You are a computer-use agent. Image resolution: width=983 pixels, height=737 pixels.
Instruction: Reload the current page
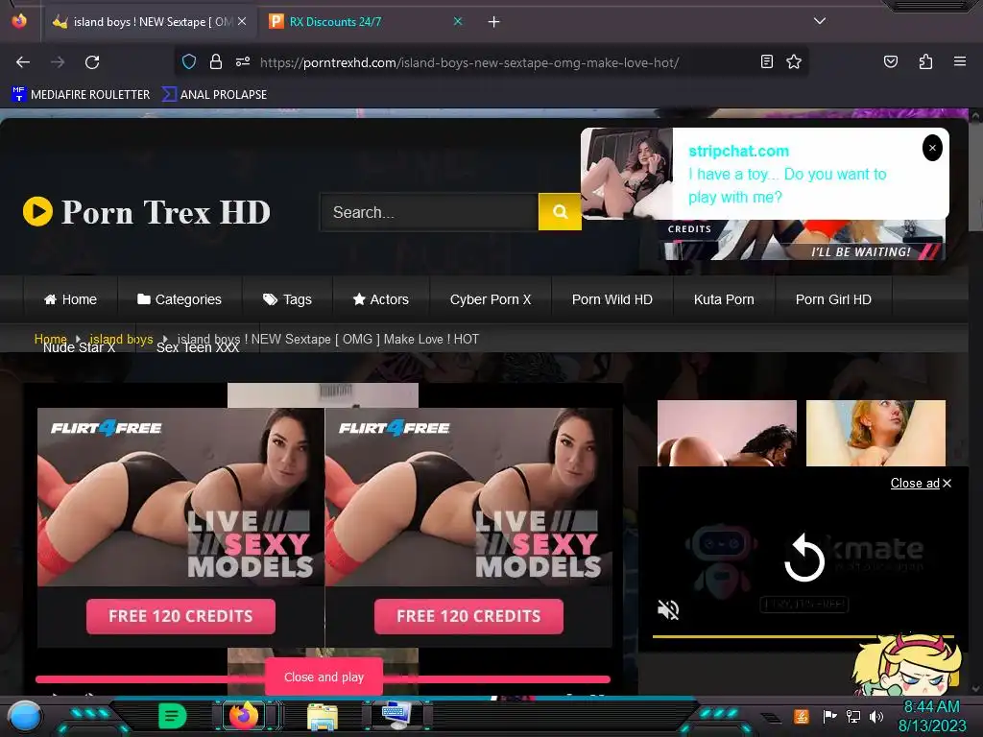tap(92, 62)
